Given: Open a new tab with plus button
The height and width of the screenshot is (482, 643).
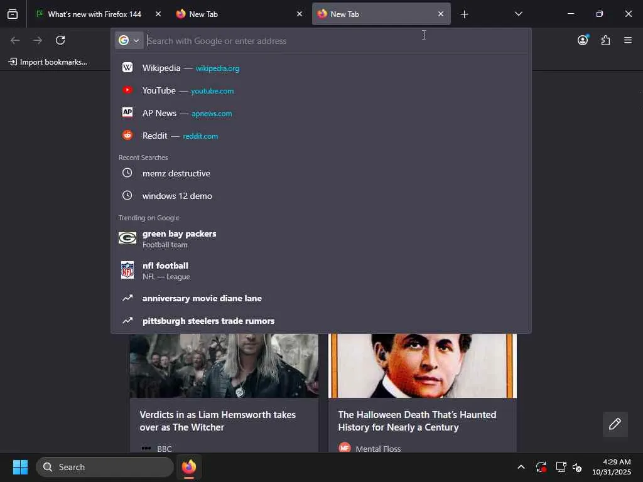Looking at the screenshot, I should [x=464, y=14].
